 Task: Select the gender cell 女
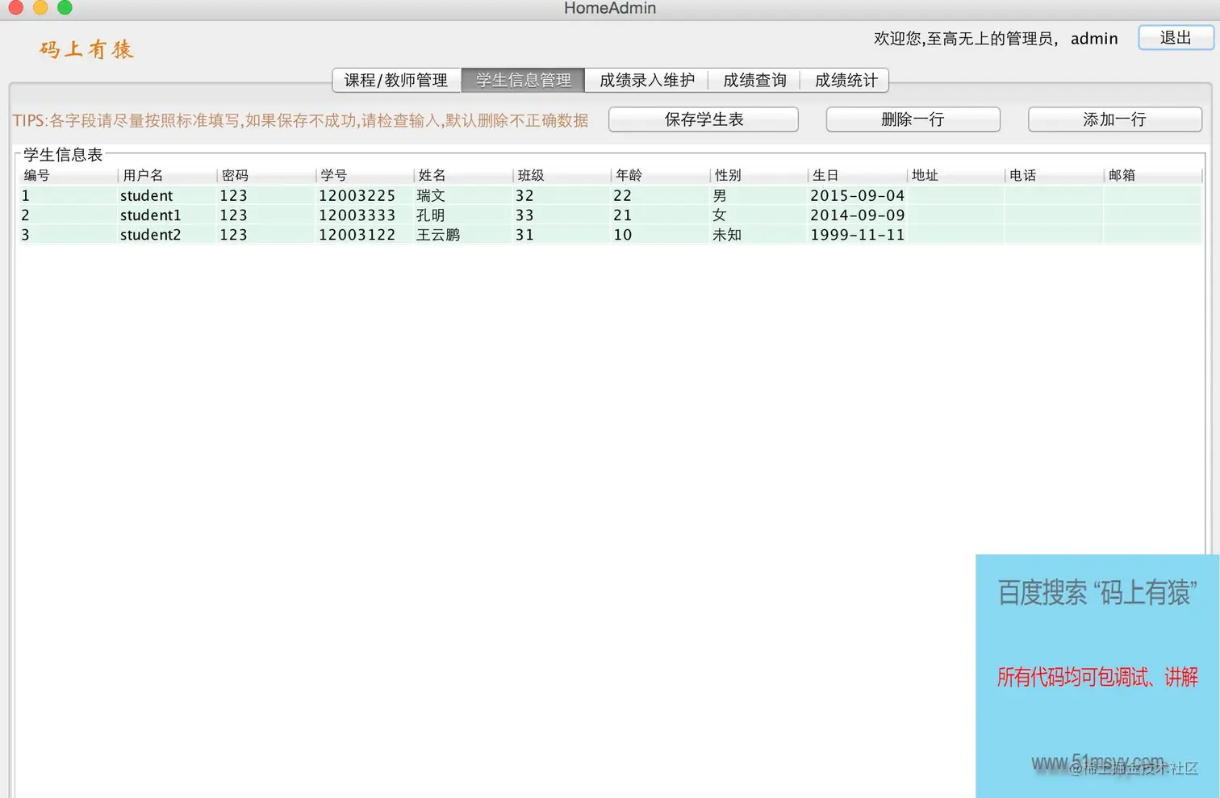click(758, 215)
